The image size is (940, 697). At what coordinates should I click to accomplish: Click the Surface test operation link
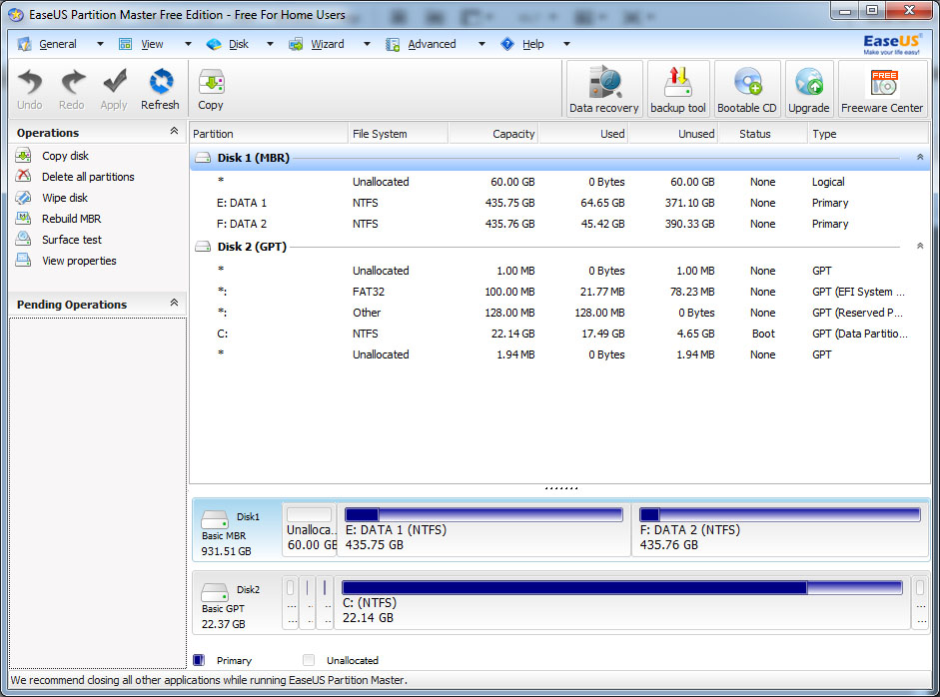tap(72, 240)
